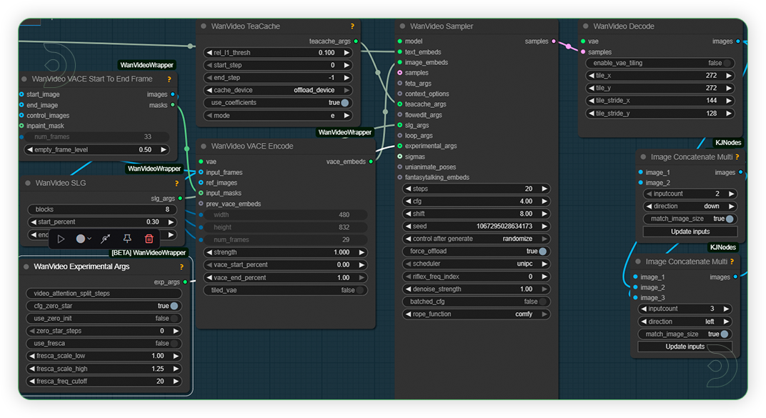The image size is (766, 418).
Task: Click the vace_embeds output socket
Action: click(371, 161)
